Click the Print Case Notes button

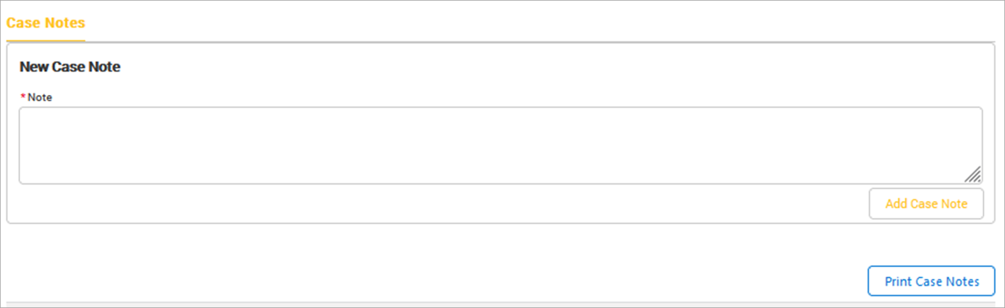click(931, 281)
